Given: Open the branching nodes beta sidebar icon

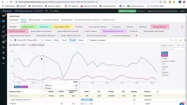Looking at the screenshot, I should click(4, 37).
